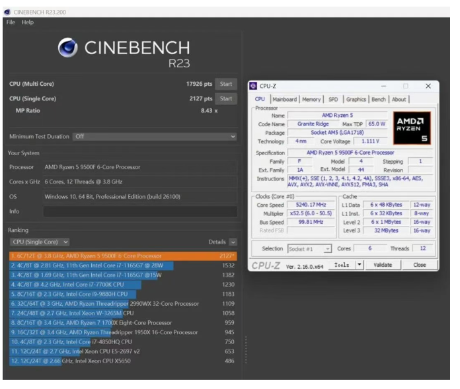Viewport: 460px width, 389px height.
Task: Click the Cinebench app icon in title bar
Action: click(x=7, y=12)
